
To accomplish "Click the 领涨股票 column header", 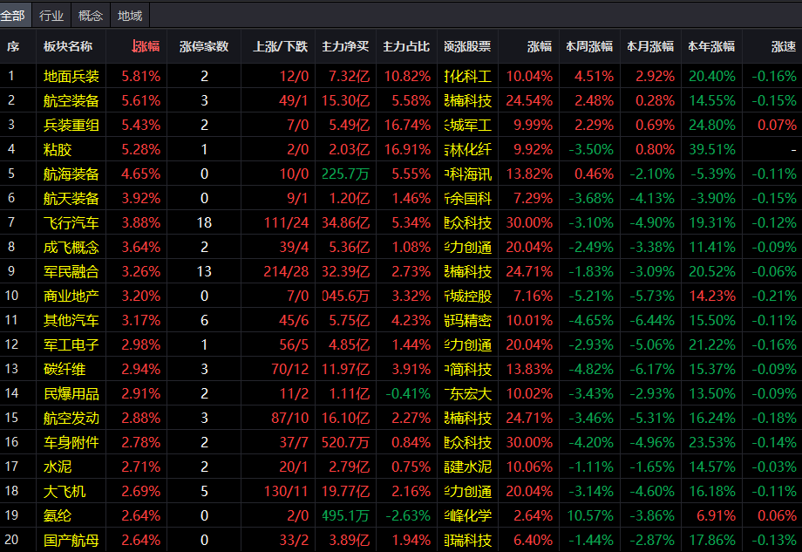I will tap(467, 46).
